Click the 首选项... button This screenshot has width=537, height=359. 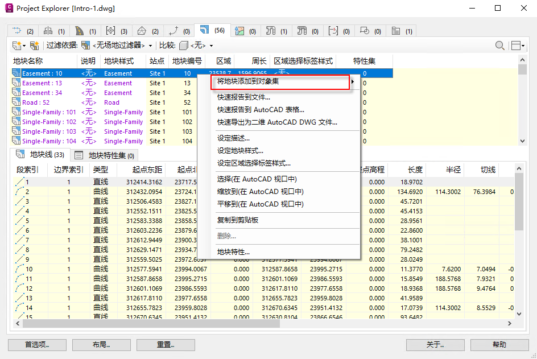37,345
